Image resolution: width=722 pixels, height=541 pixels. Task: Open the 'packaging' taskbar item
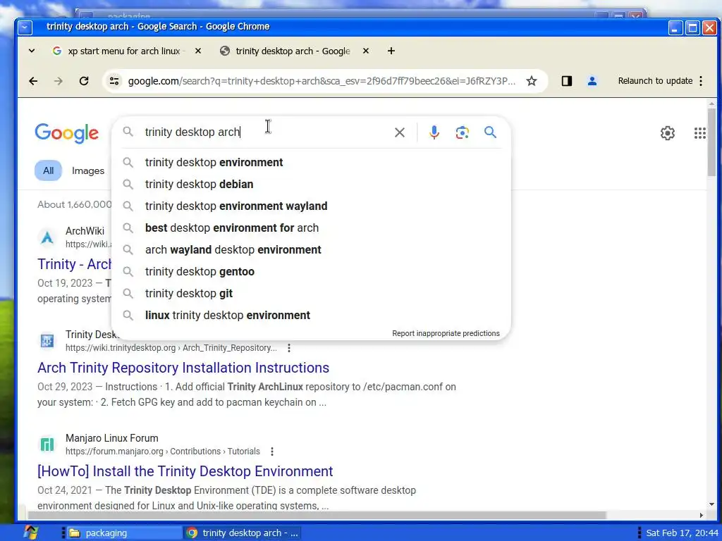123,533
